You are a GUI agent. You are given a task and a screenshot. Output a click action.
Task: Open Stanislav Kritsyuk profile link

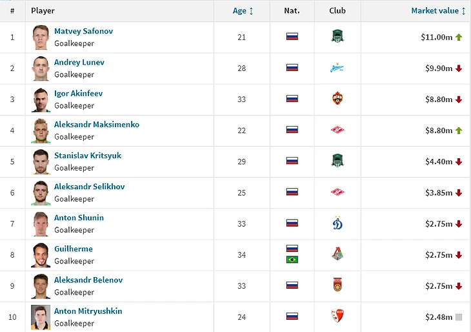[88, 155]
